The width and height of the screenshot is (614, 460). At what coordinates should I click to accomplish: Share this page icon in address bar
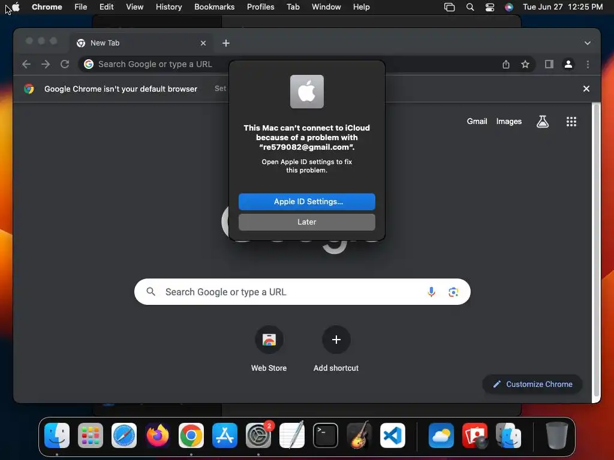click(506, 64)
